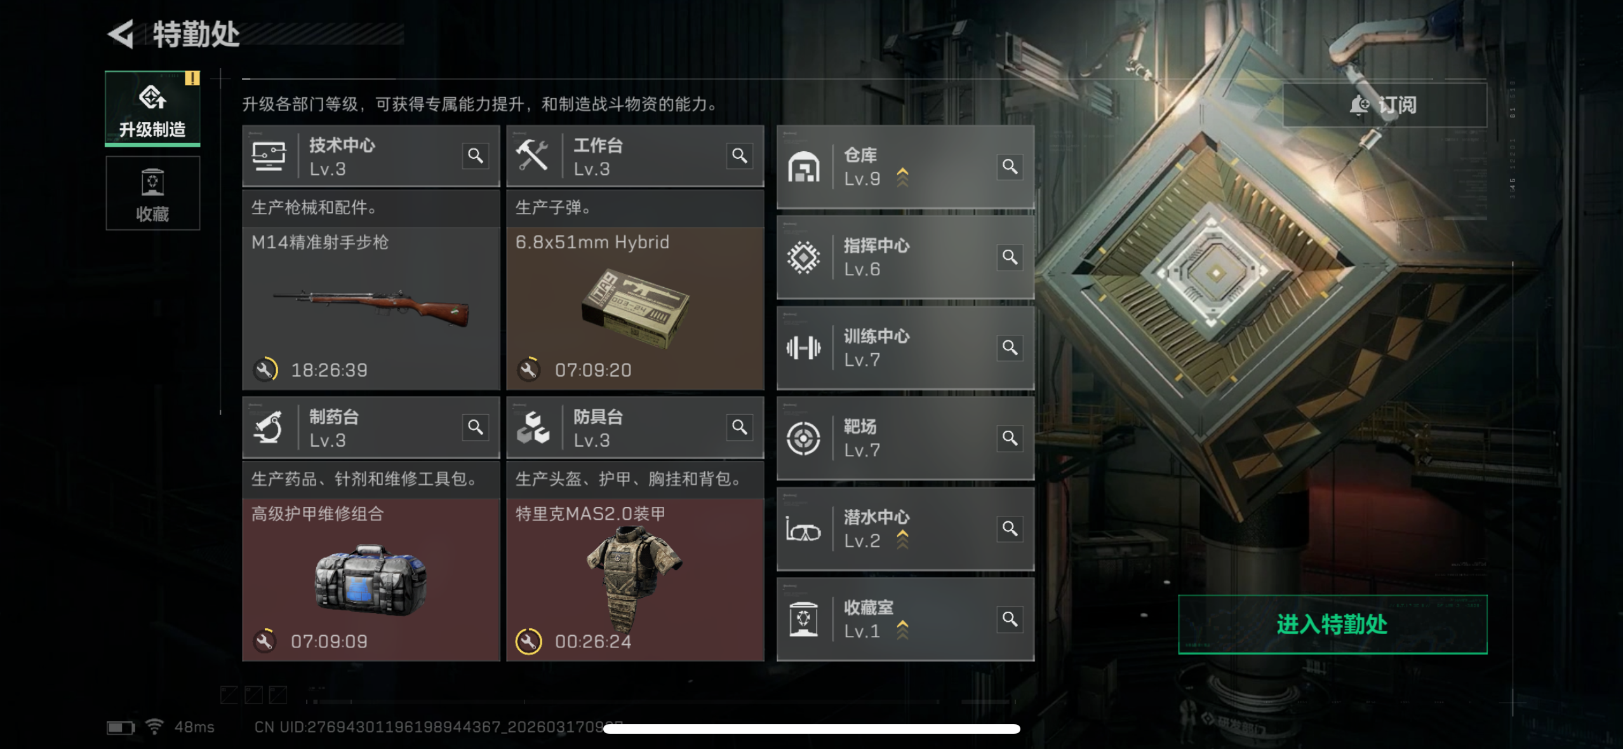Select the 特里克MAS2.0装甲 production card
The image size is (1623, 749).
coord(635,580)
